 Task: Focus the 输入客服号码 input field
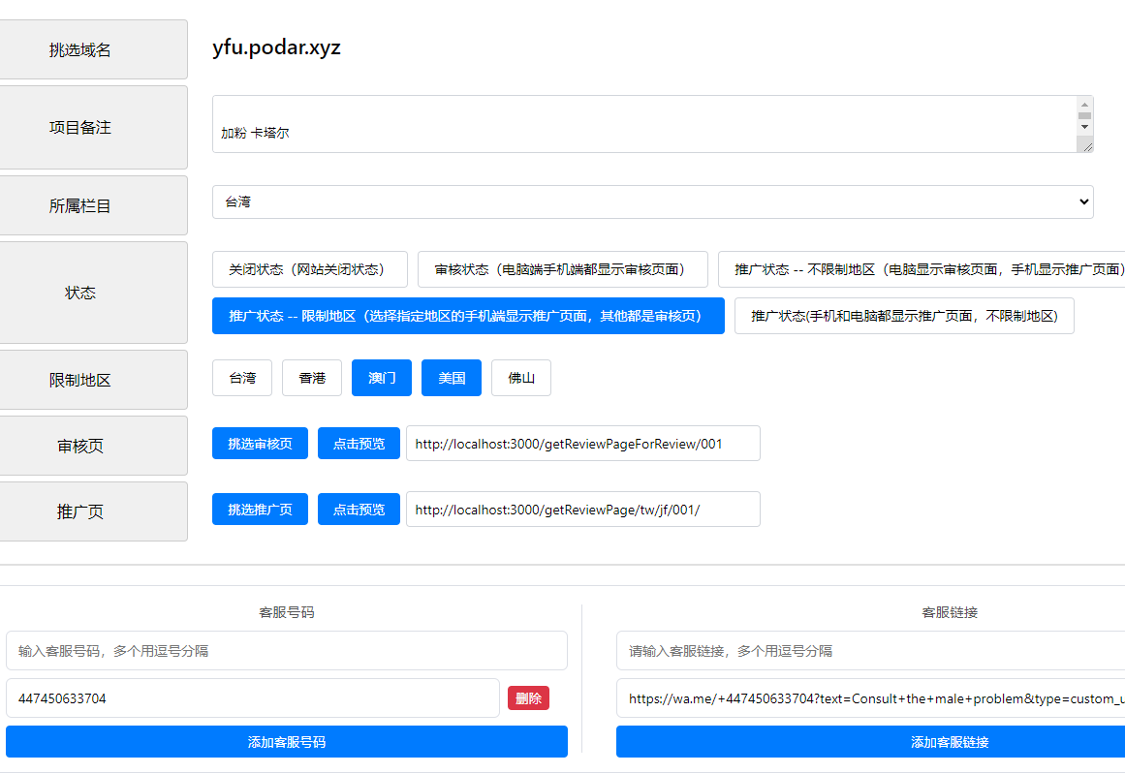[x=286, y=651]
